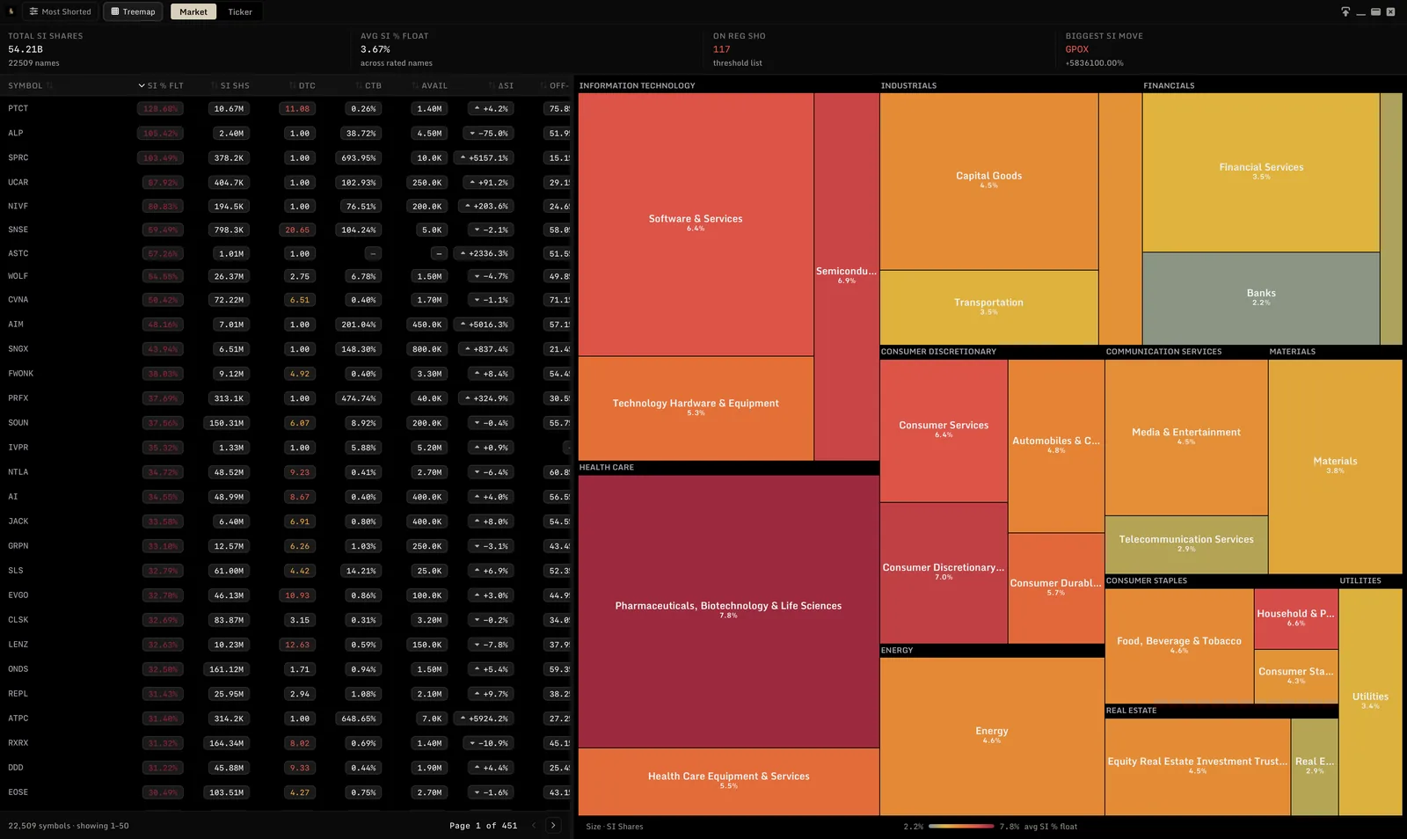The width and height of the screenshot is (1407, 839).
Task: Switch to the Ticker mode
Action: pyautogui.click(x=240, y=11)
